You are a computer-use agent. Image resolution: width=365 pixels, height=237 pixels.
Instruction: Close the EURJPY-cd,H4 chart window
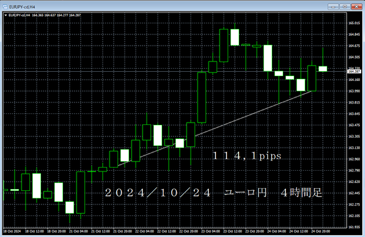pos(356,7)
